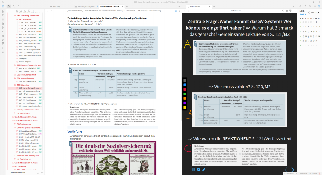Open slide overview grid in Slide Preview
Image resolution: width=322 pixels, height=175 pixels.
tap(193, 170)
